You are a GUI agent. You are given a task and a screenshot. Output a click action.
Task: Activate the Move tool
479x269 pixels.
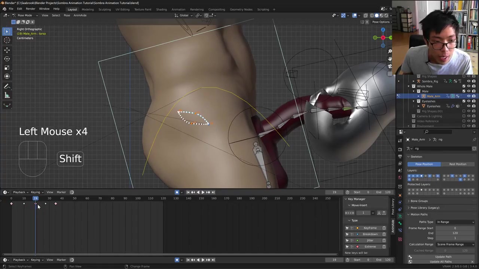pos(7,50)
